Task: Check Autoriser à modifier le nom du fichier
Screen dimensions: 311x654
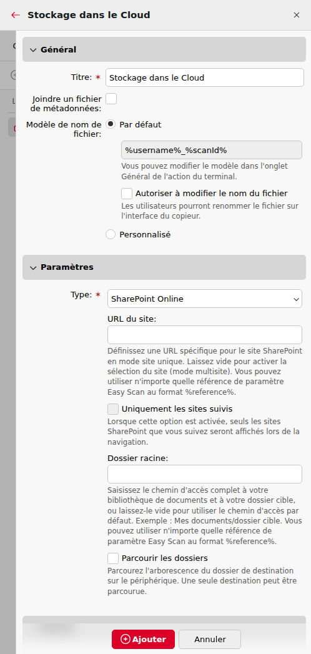Action: (127, 194)
